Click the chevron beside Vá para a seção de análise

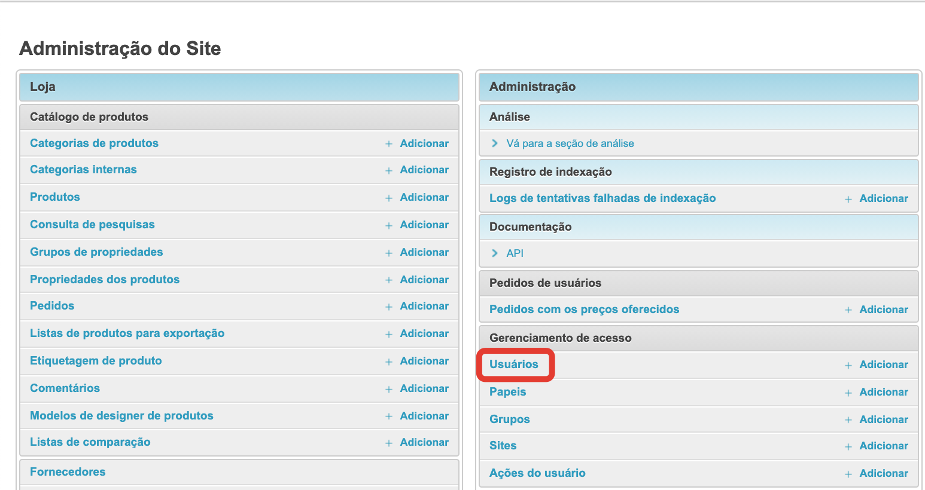point(495,143)
